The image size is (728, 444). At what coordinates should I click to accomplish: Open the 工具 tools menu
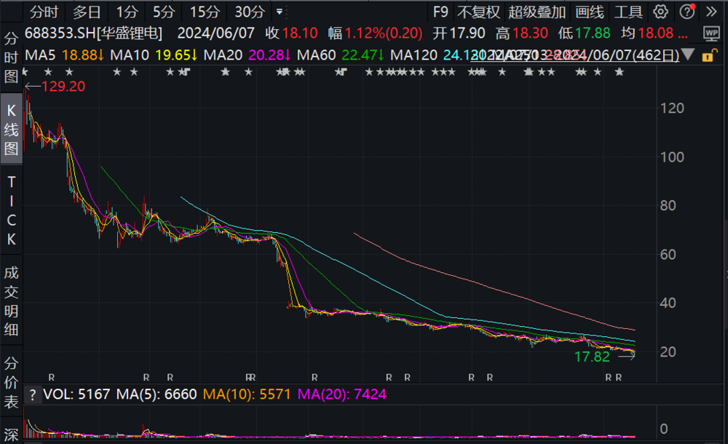click(628, 12)
